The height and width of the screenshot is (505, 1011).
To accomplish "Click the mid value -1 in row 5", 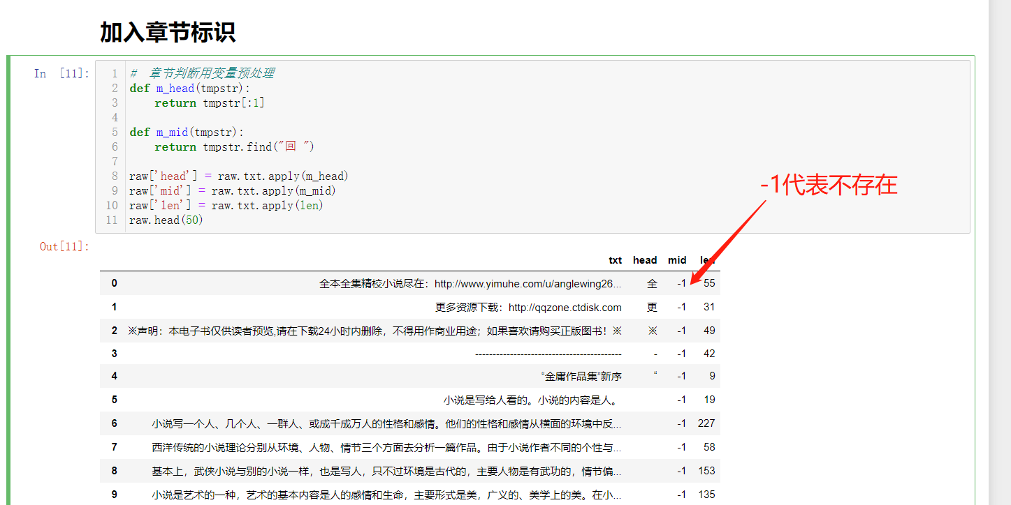I will click(681, 400).
